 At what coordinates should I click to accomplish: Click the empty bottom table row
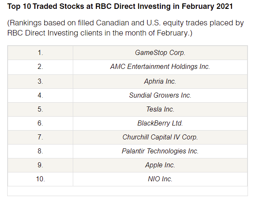pos(127,191)
